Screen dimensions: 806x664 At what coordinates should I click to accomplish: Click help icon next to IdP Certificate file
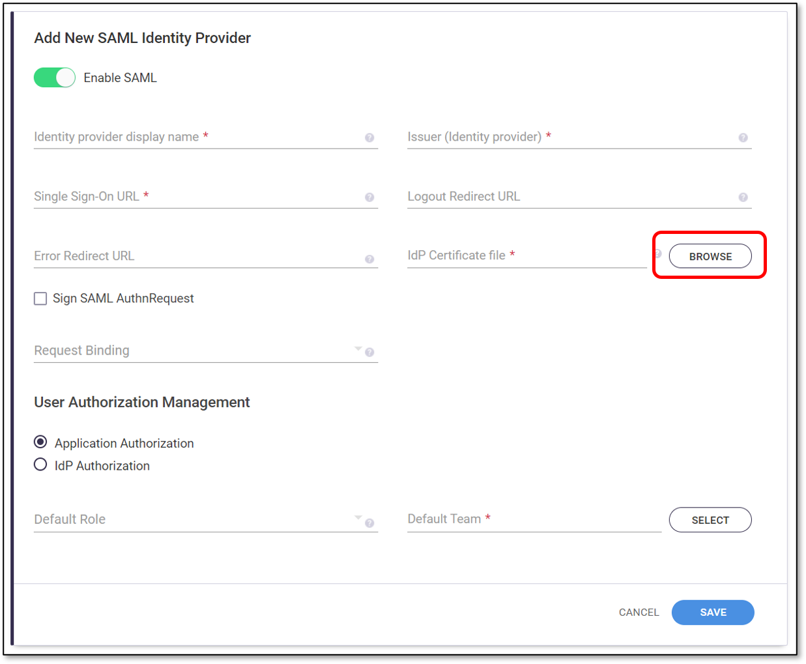[x=657, y=253]
